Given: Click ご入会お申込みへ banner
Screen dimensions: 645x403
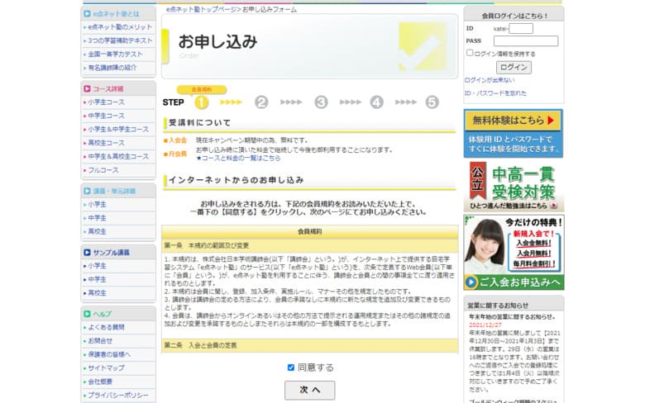Looking at the screenshot, I should (x=514, y=282).
